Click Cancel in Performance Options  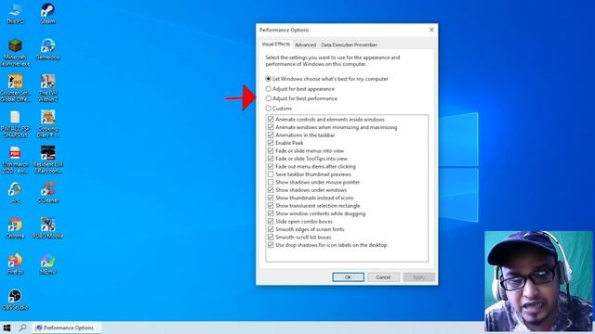(383, 277)
